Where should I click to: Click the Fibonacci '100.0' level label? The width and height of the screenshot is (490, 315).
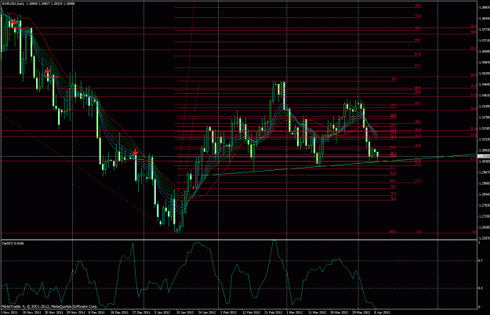[x=393, y=232]
